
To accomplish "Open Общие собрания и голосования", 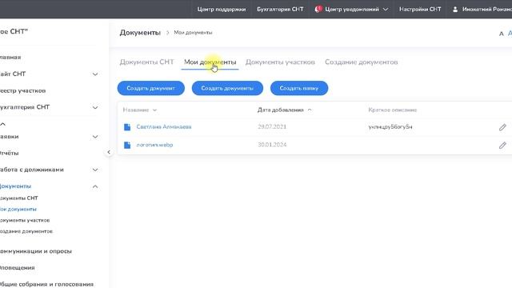I will [x=46, y=284].
